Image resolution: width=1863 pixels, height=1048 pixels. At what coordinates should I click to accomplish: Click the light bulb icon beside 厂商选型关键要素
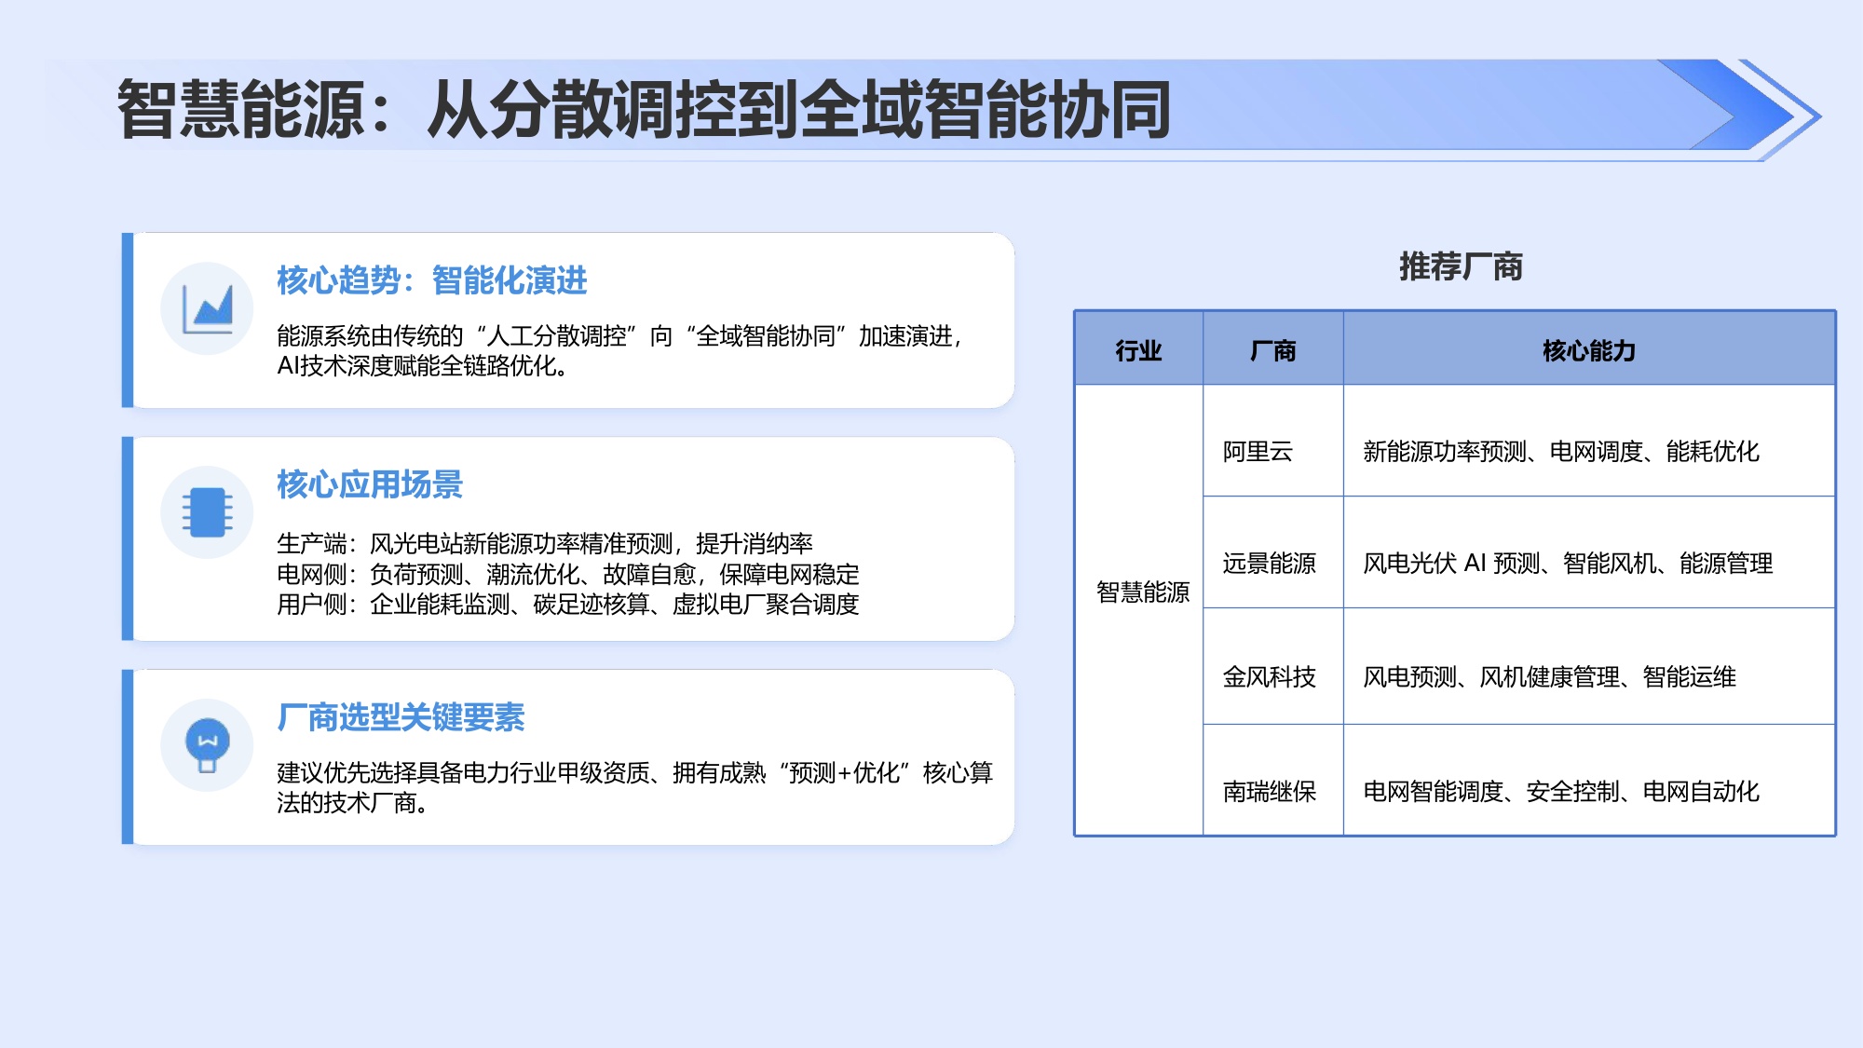207,745
